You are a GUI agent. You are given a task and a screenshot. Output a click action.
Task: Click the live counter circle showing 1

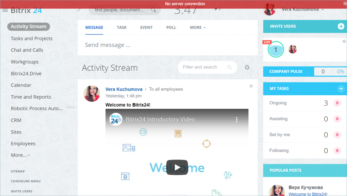coord(275,50)
